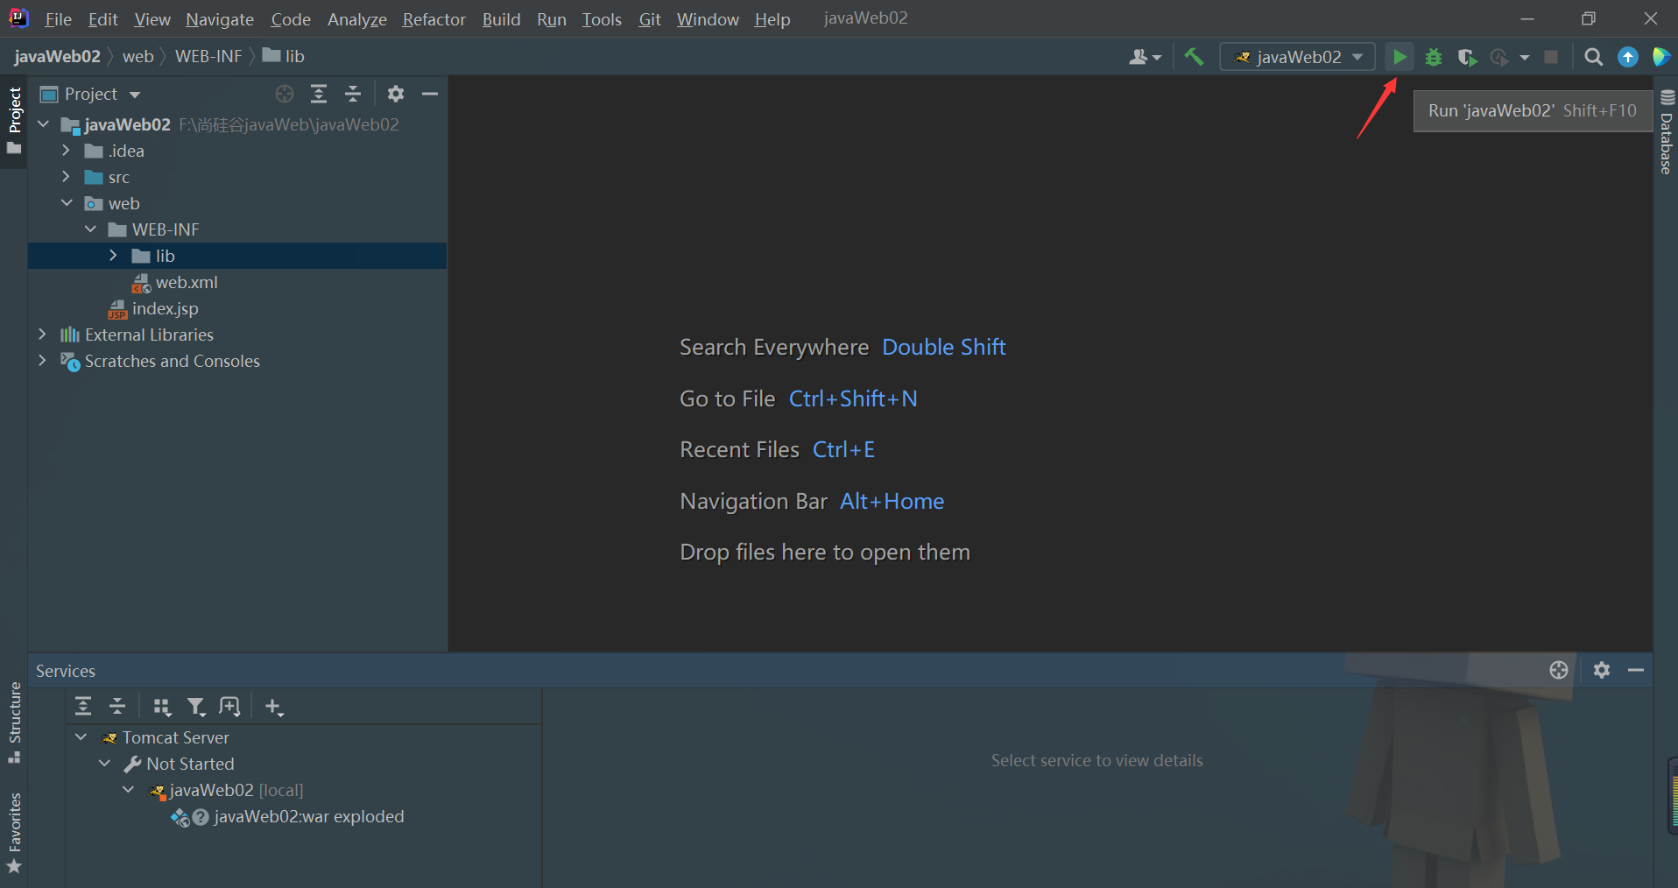Toggle the Project tool window tab
The height and width of the screenshot is (888, 1678).
click(14, 120)
